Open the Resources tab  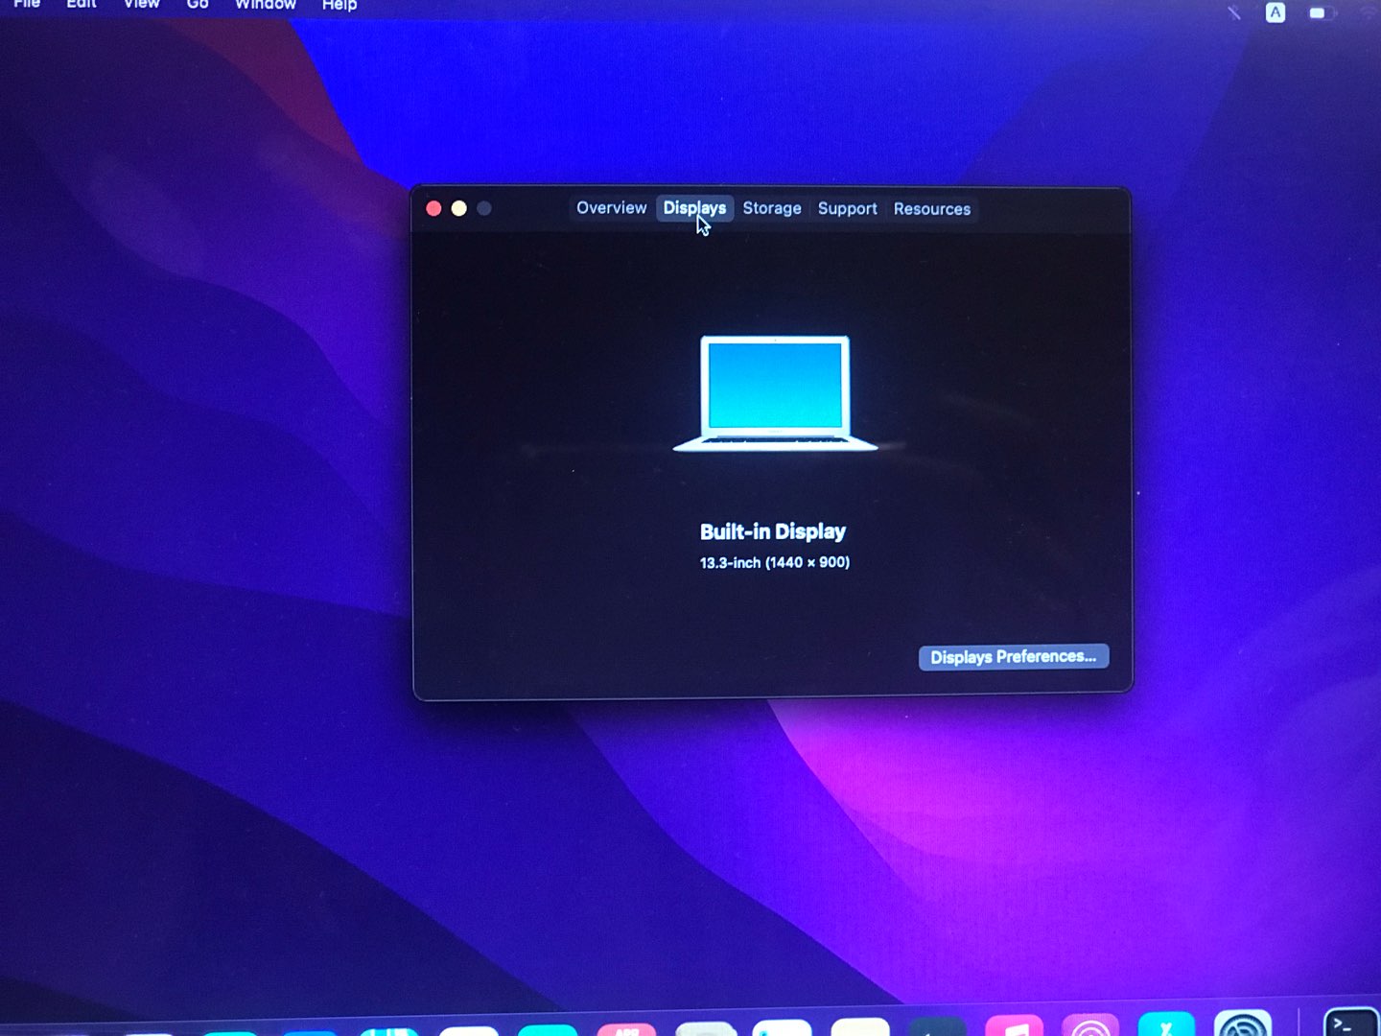tap(931, 209)
